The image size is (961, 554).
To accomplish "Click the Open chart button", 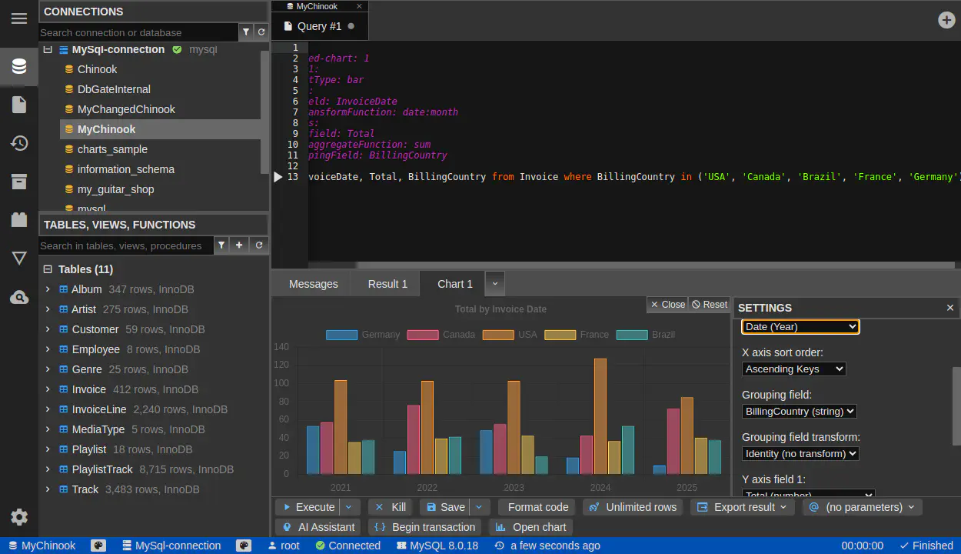I will (531, 527).
